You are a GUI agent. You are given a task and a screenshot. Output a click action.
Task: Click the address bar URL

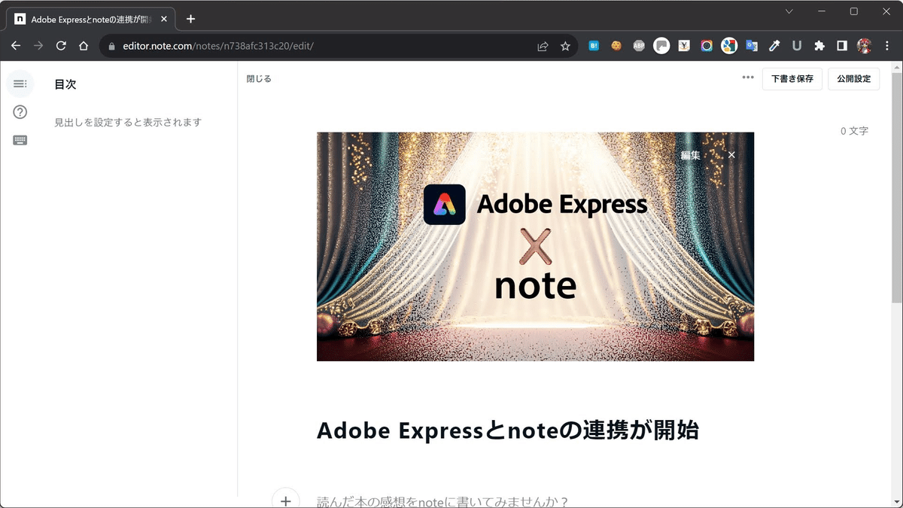point(217,46)
